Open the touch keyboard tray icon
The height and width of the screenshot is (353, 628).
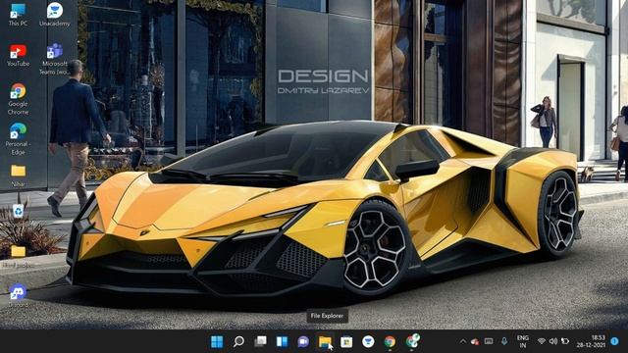[489, 341]
